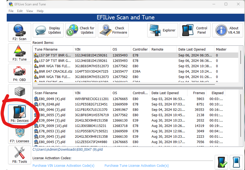Select scan file E39_0045 (3).pld
The height and width of the screenshot is (170, 245).
point(136,137)
